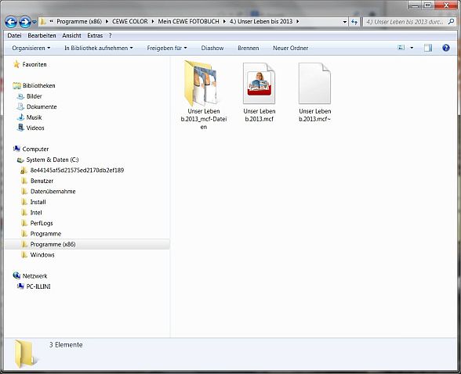Expand the In Bibliothek aufnehmen dropdown
Viewport: 461px width, 374px height.
(x=99, y=48)
